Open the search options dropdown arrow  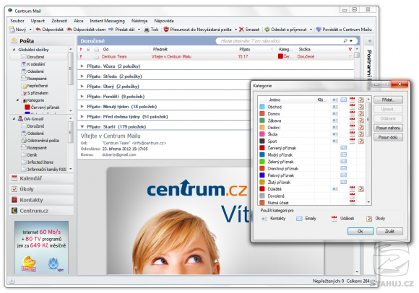(x=351, y=41)
